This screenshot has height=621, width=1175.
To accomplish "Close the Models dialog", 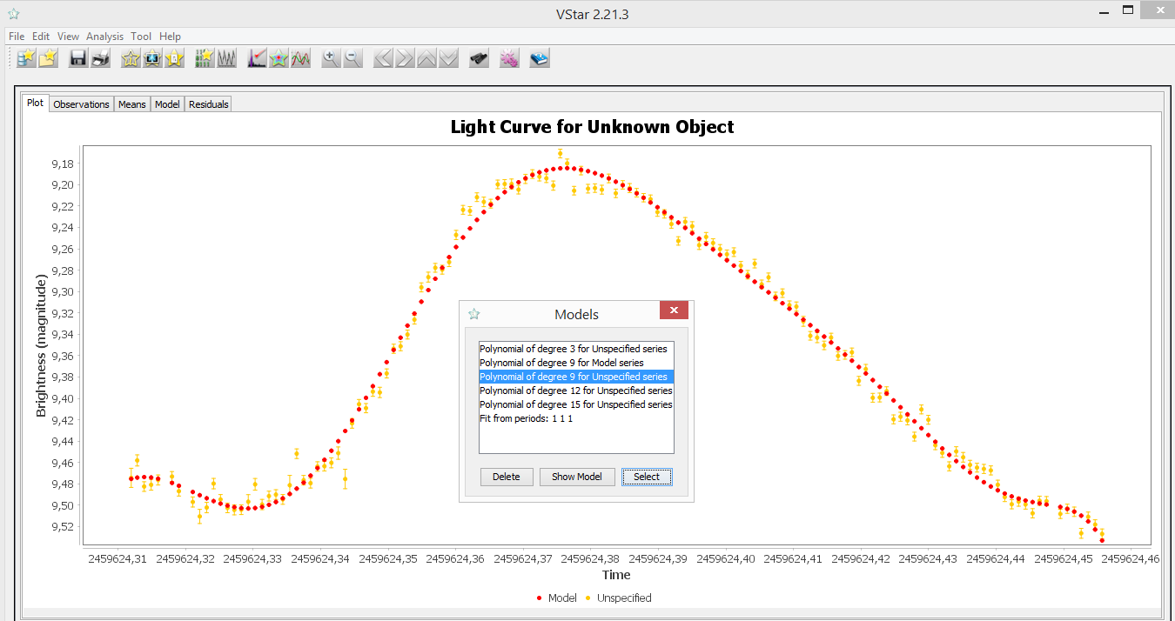I will click(x=674, y=310).
